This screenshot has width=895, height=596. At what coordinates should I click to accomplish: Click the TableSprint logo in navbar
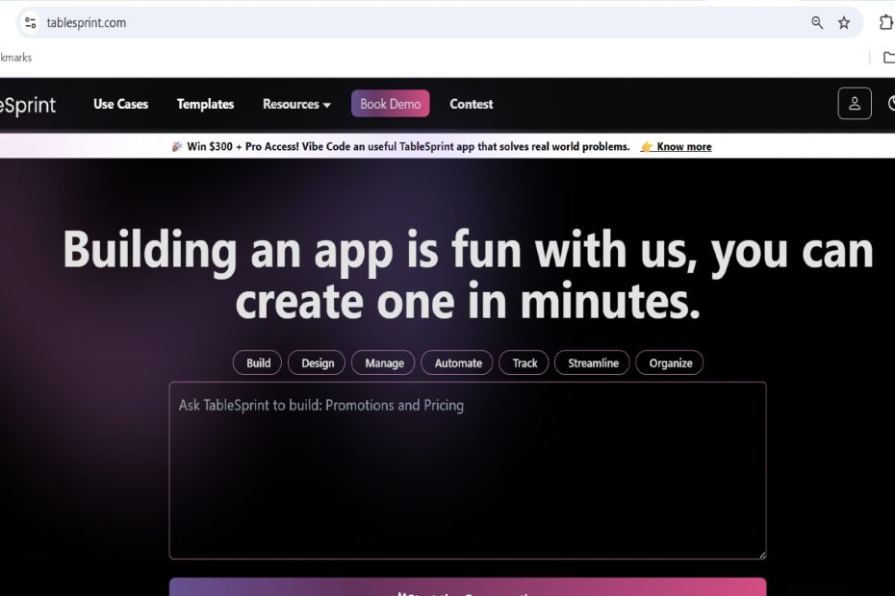click(x=28, y=105)
